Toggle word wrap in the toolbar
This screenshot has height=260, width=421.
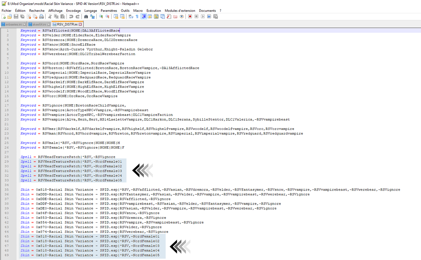pyautogui.click(x=130, y=16)
